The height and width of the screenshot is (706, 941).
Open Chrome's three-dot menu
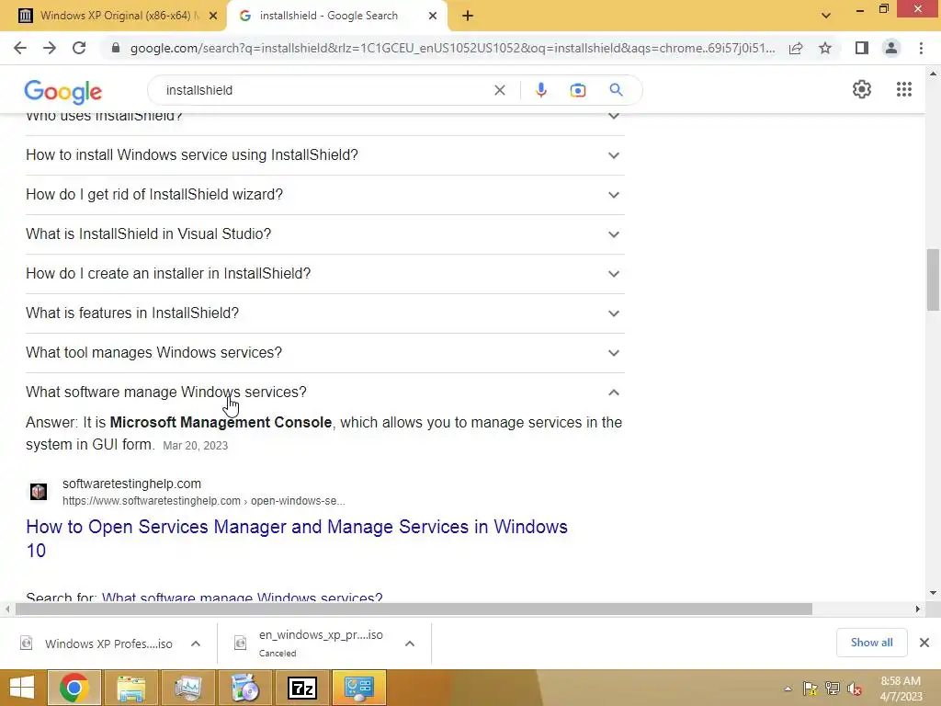921,48
